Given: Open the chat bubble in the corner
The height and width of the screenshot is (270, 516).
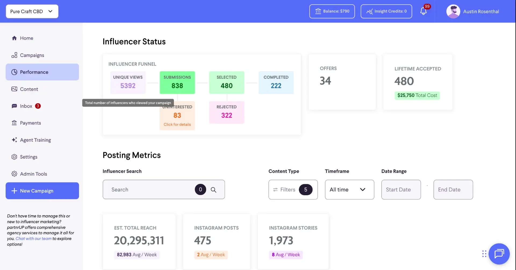Looking at the screenshot, I should pos(499,254).
